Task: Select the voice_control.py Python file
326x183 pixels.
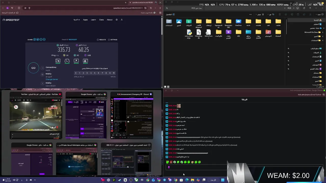Action: click(x=189, y=34)
